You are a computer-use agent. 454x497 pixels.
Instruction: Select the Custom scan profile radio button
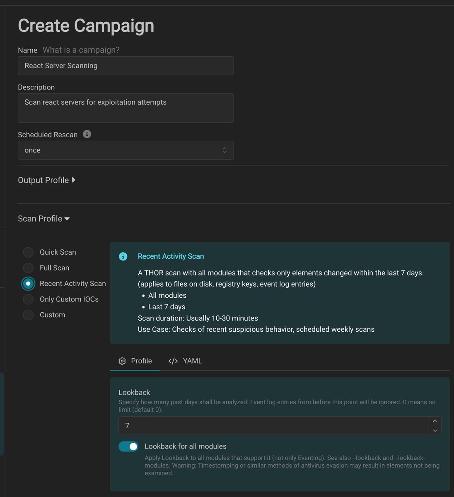click(28, 315)
